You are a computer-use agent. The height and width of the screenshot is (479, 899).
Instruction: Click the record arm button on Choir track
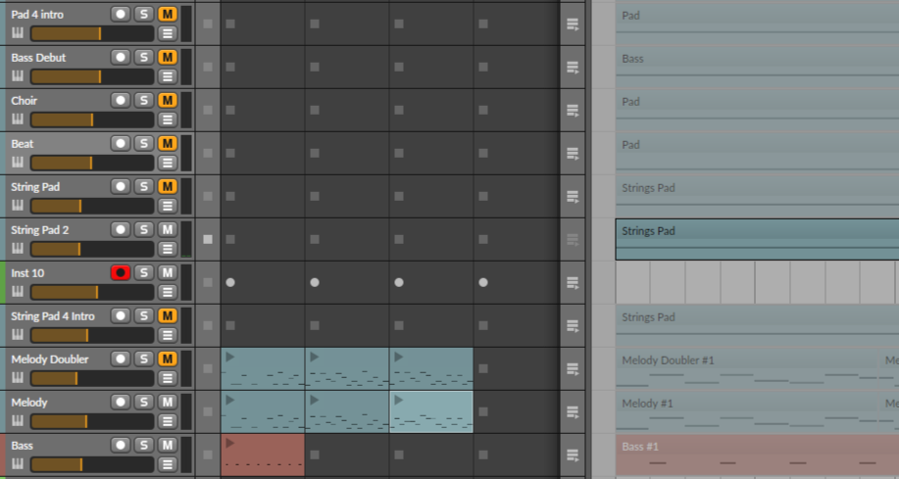pos(121,100)
